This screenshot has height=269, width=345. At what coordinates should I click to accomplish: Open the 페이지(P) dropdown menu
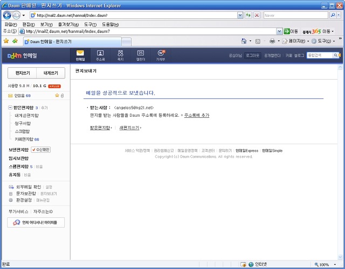click(296, 41)
